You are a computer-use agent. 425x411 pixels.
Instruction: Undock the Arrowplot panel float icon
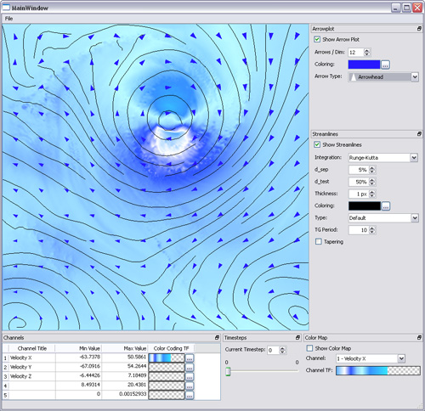pyautogui.click(x=419, y=29)
